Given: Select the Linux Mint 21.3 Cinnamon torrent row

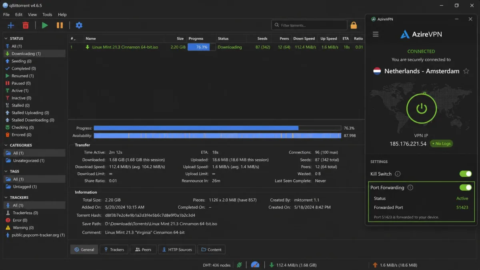Looking at the screenshot, I should tap(216, 47).
